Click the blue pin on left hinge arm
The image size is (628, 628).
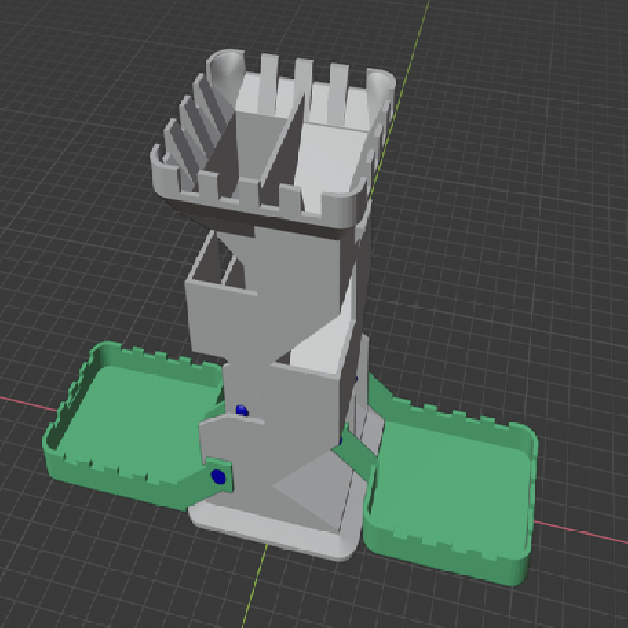click(218, 476)
